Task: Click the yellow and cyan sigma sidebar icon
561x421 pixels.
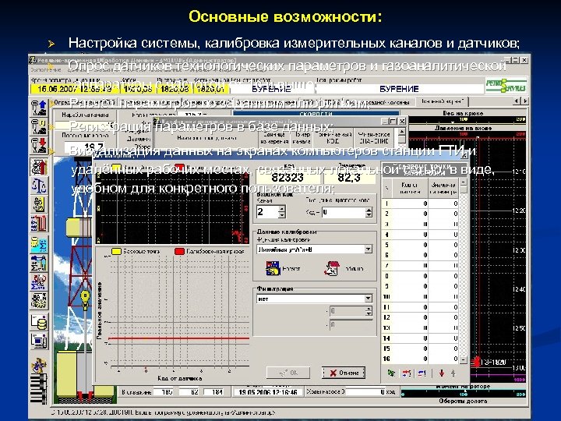Action: tap(39, 245)
